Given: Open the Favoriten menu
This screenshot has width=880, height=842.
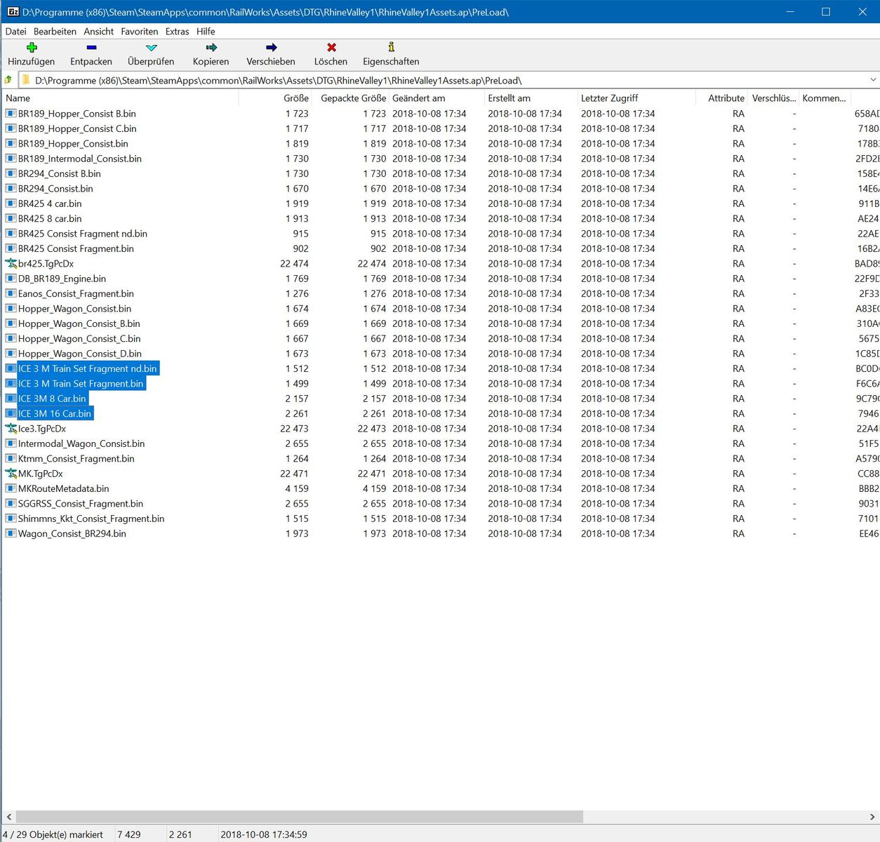Looking at the screenshot, I should 139,32.
